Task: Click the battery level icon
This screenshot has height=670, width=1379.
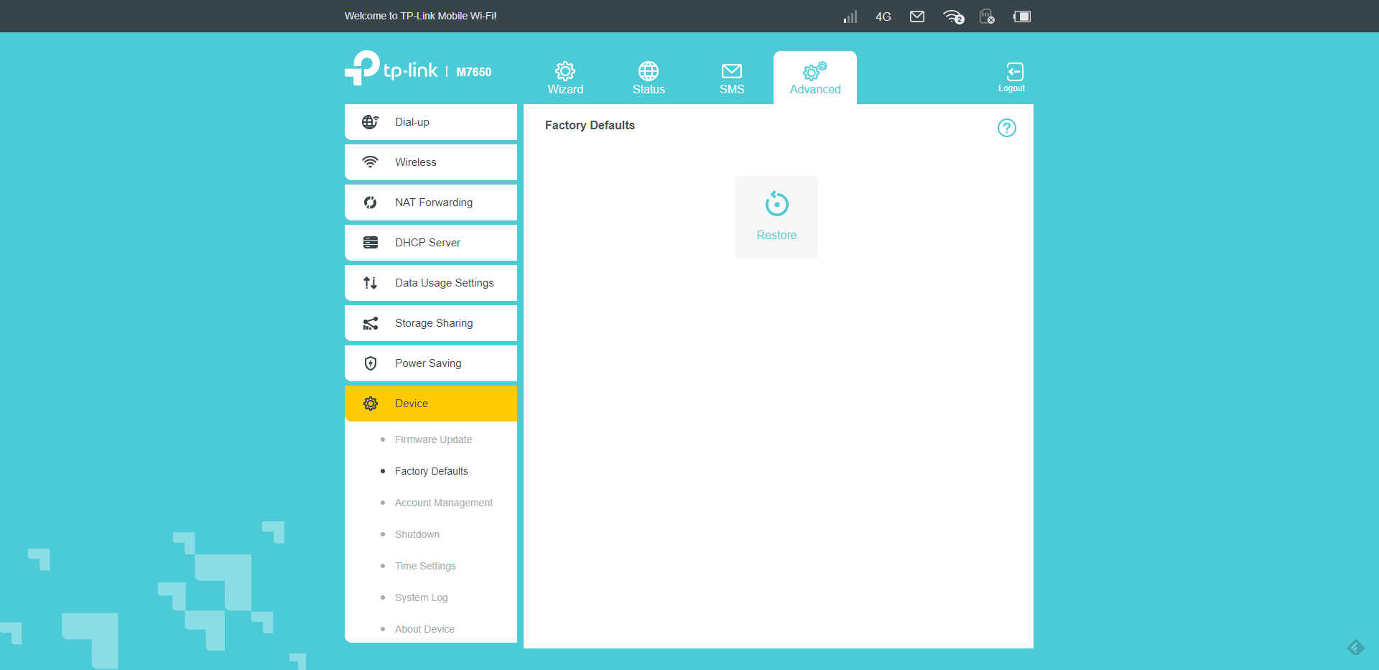Action: (1022, 17)
